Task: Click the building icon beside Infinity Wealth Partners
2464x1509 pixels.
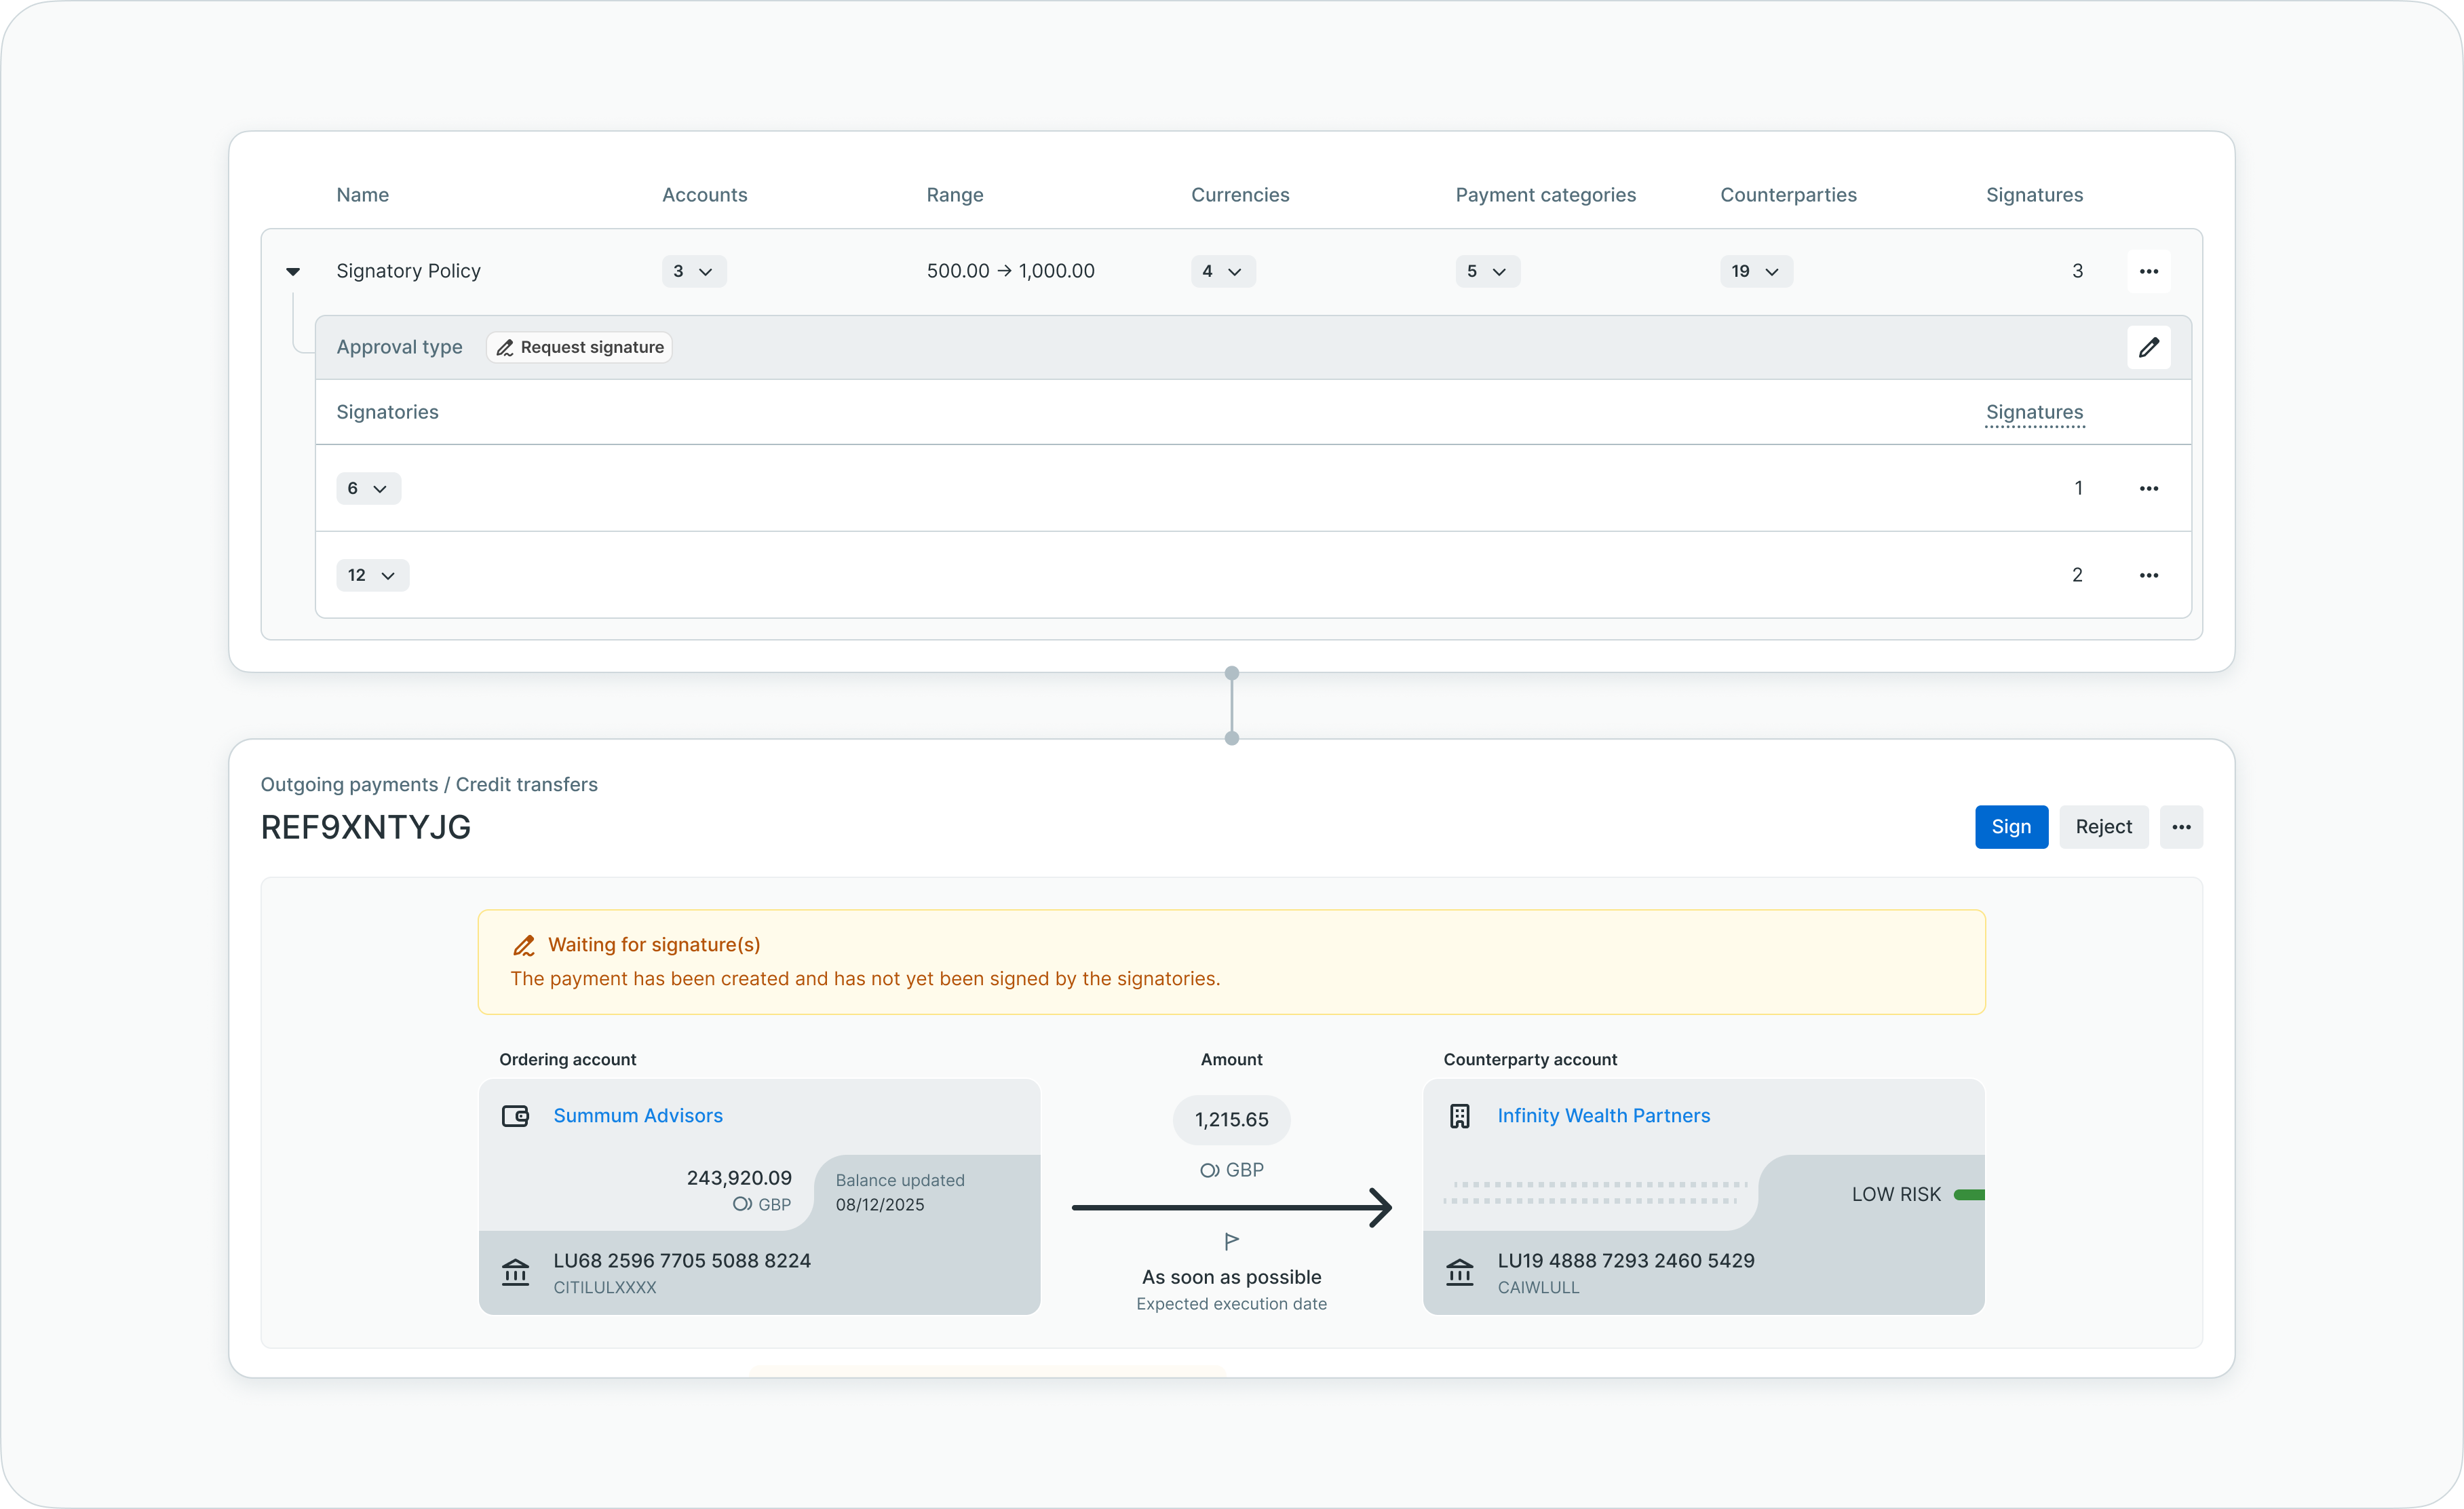Action: pos(1460,1116)
